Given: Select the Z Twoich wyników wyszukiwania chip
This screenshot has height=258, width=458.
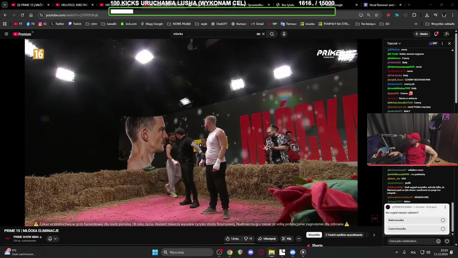Looking at the screenshot, I should click(344, 235).
